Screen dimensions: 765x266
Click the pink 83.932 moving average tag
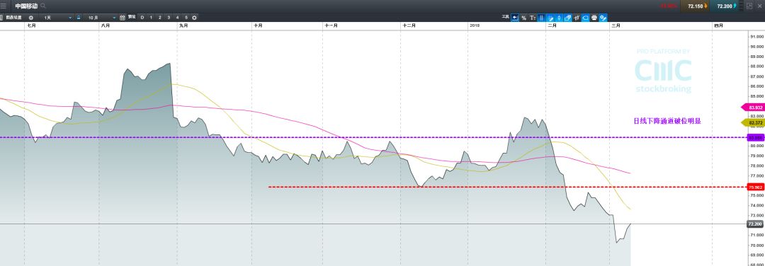point(752,108)
